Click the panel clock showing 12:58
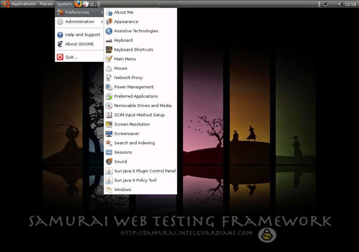 point(350,4)
